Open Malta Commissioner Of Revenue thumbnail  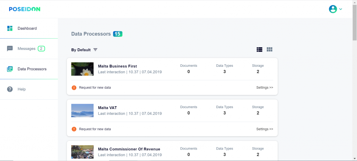point(82,152)
